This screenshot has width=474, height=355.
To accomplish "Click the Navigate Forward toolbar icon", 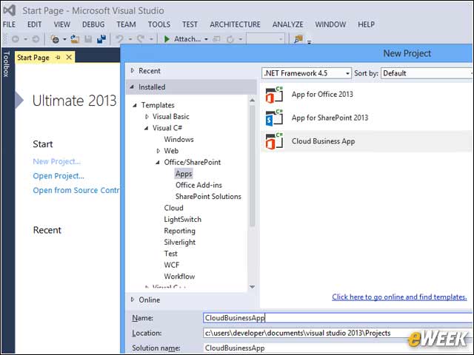I will point(36,39).
